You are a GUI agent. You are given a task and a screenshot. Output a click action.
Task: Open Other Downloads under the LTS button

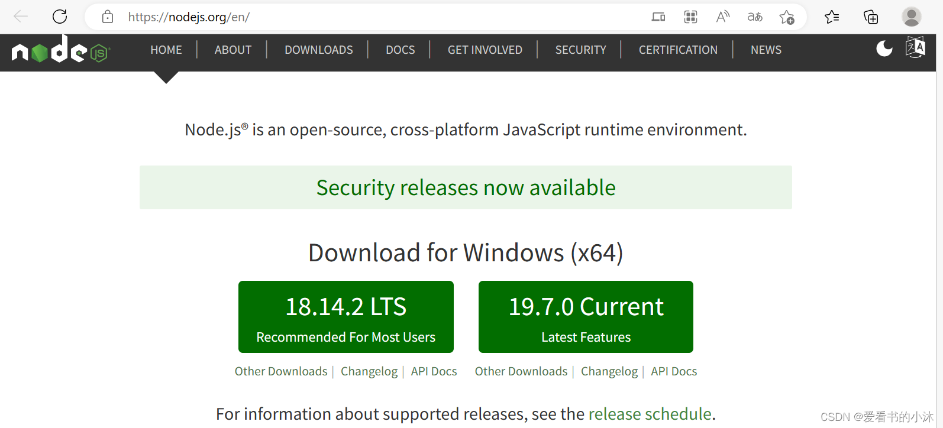click(281, 371)
